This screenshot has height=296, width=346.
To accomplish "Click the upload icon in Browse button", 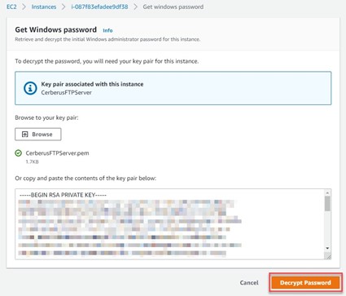I will [25, 135].
